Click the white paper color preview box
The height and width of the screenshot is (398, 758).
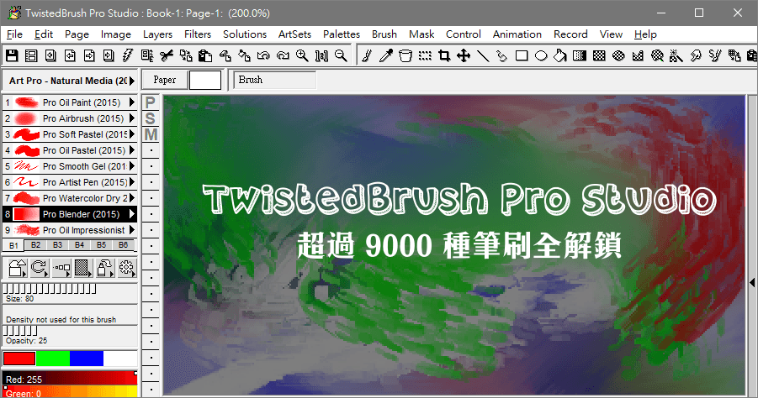click(205, 80)
